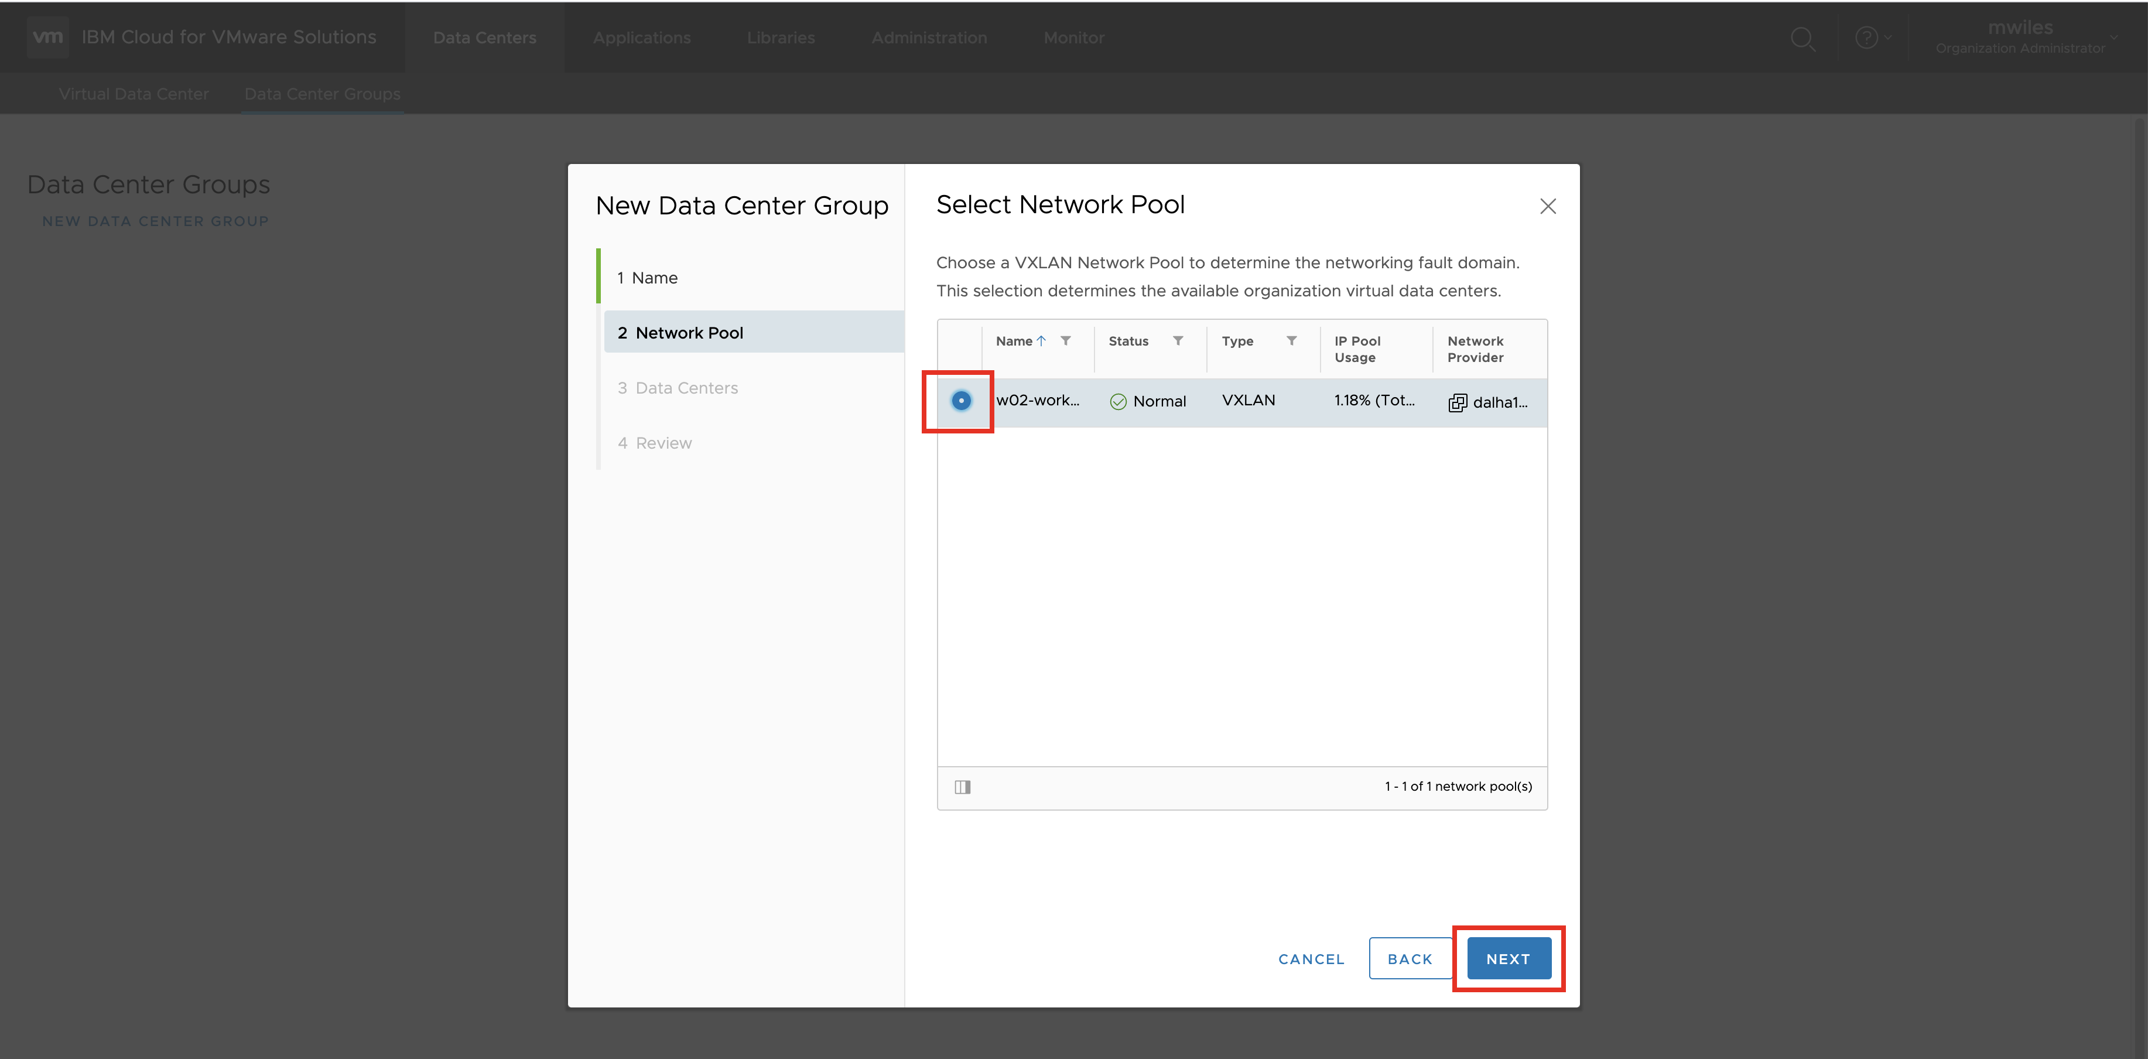Click the Name sort arrow icon
The width and height of the screenshot is (2148, 1059).
click(x=1041, y=340)
